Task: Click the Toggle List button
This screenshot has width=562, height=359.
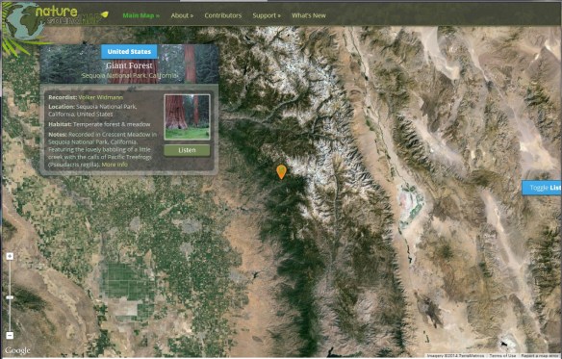Action: pos(543,188)
